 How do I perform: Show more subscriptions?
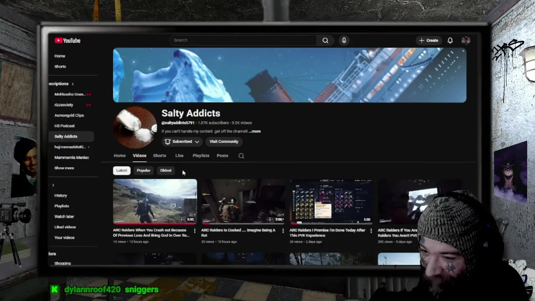coord(64,168)
